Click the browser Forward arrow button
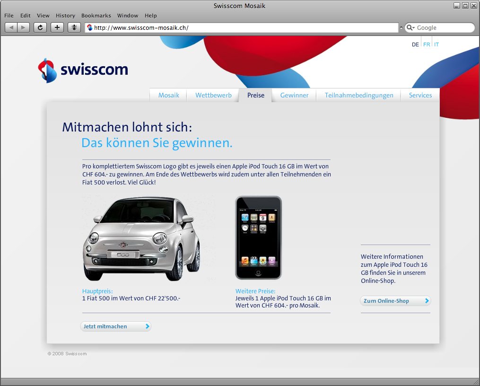 tap(23, 27)
